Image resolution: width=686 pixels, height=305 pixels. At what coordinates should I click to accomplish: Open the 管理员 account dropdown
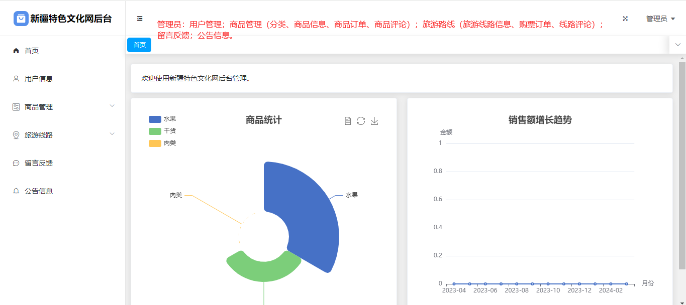(x=660, y=19)
